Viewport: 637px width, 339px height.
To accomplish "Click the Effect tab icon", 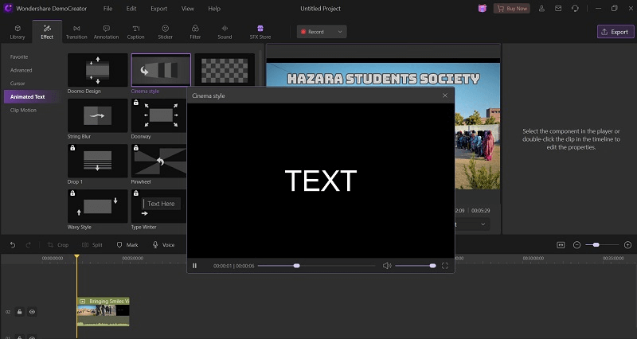I will [47, 29].
